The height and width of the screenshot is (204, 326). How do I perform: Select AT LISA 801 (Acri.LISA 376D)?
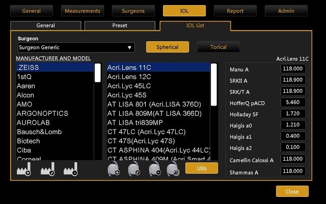click(158, 104)
